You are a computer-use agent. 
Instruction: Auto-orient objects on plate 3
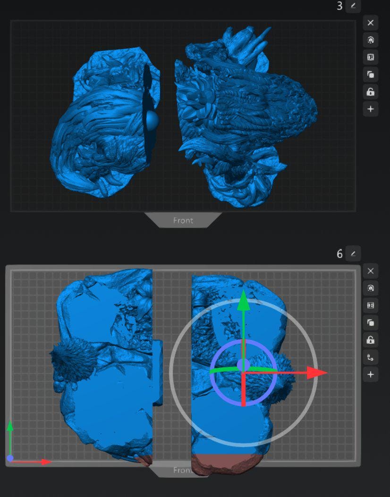coord(370,40)
